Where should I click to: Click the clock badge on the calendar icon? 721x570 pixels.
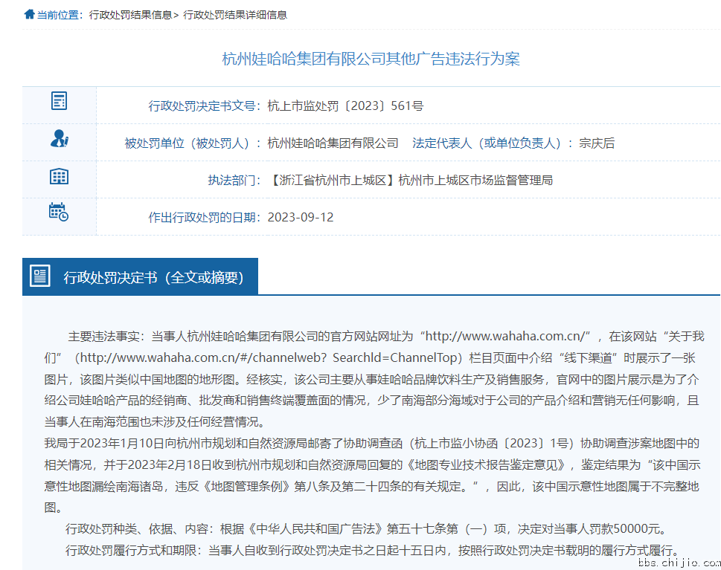(x=65, y=218)
